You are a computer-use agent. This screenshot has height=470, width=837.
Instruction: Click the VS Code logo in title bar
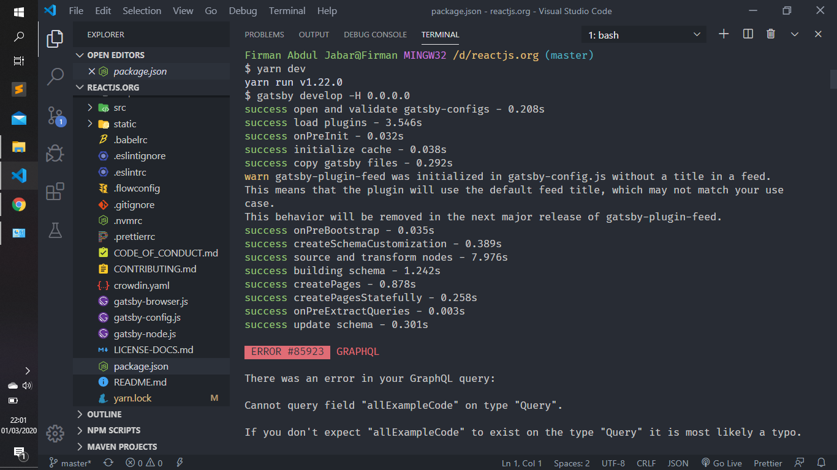click(50, 10)
